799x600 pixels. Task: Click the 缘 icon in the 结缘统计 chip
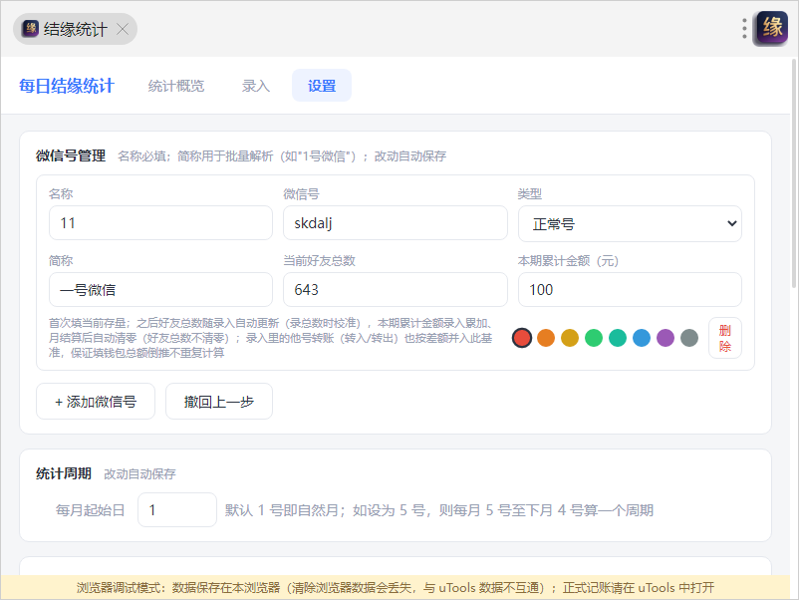(31, 29)
